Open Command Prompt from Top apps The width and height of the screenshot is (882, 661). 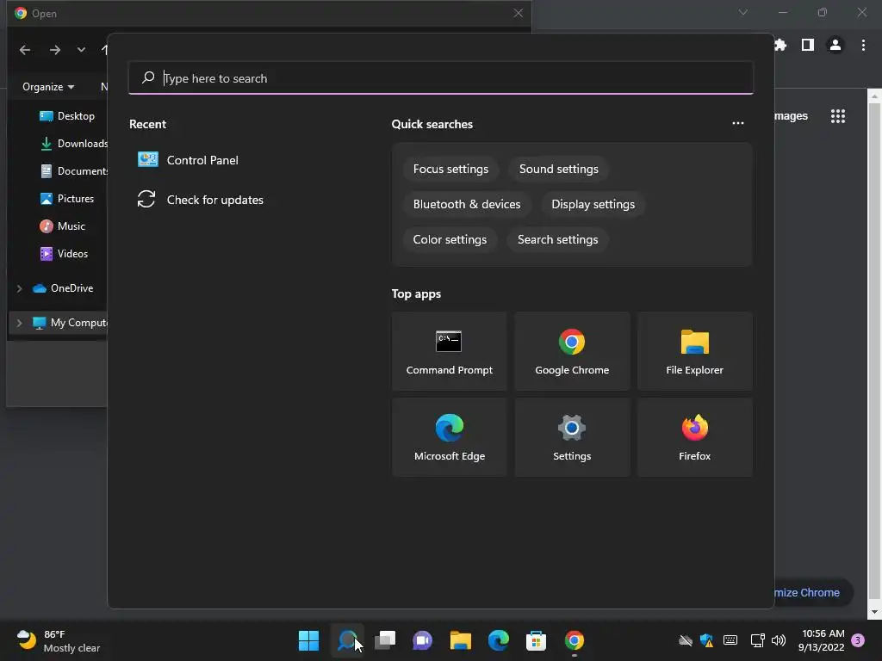click(x=449, y=351)
